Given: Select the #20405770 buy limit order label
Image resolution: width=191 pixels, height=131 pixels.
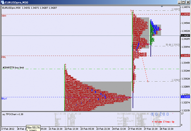Looking at the screenshot, I should 13,67.
